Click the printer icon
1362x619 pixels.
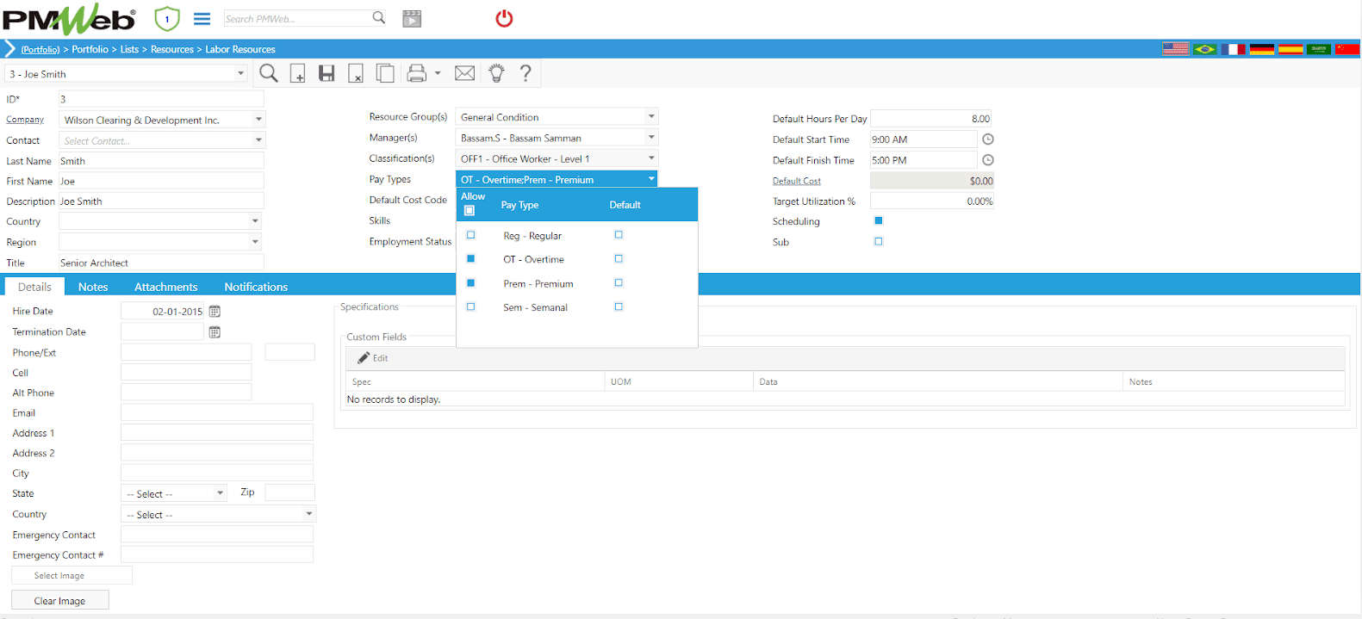[x=417, y=74]
